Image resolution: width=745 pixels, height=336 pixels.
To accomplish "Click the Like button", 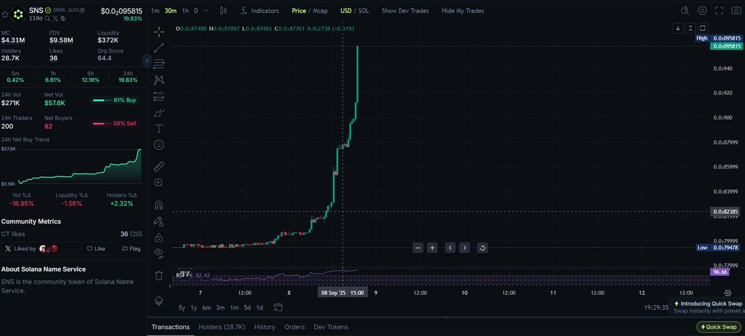I will tap(96, 248).
